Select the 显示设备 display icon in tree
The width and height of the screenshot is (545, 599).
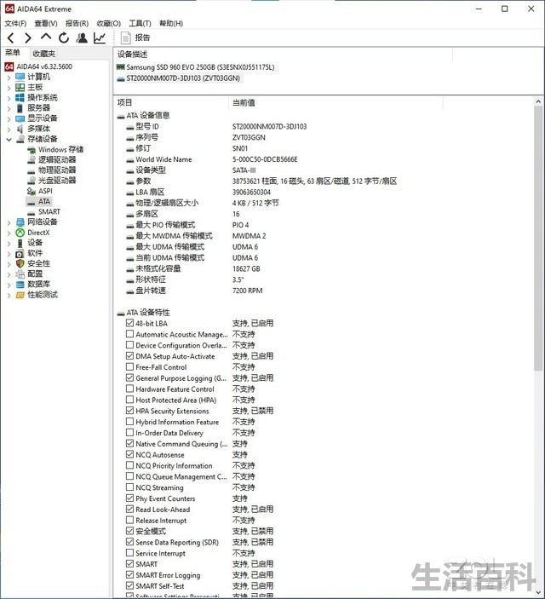(x=20, y=118)
